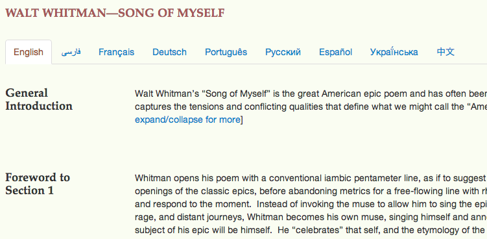The height and width of the screenshot is (239, 487).
Task: Click the Foreword to Section 1 heading
Action: pos(38,184)
